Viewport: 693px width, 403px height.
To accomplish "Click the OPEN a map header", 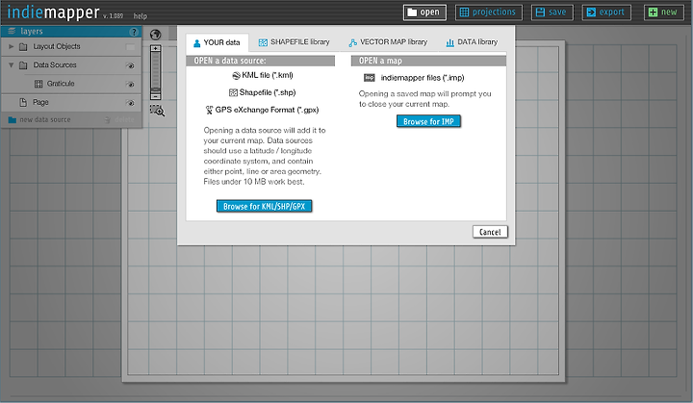I will click(428, 61).
